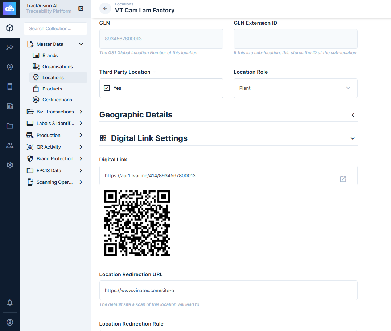
Task: Open the Location Role Plant dropdown
Action: pyautogui.click(x=295, y=88)
